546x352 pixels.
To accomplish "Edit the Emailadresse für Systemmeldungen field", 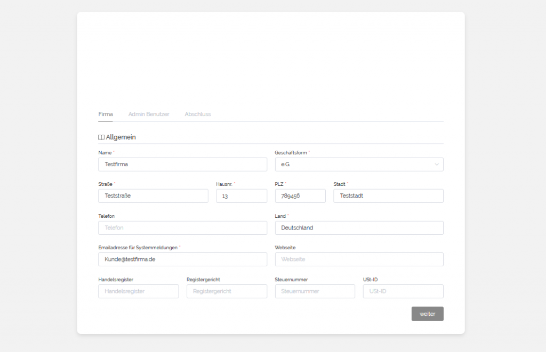I will tap(182, 259).
